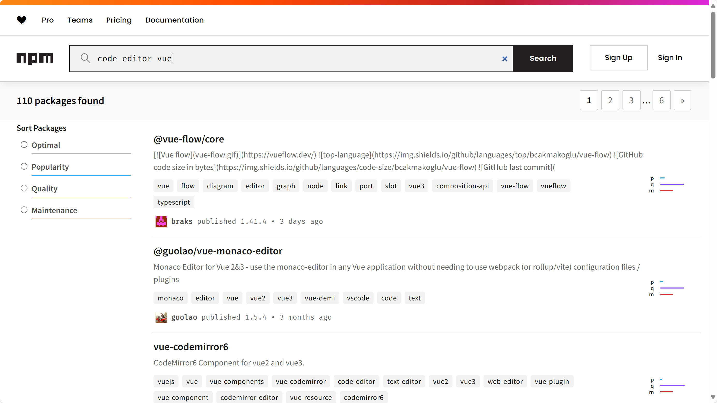The height and width of the screenshot is (403, 717).
Task: Click the code keyword tag
Action: 389,298
